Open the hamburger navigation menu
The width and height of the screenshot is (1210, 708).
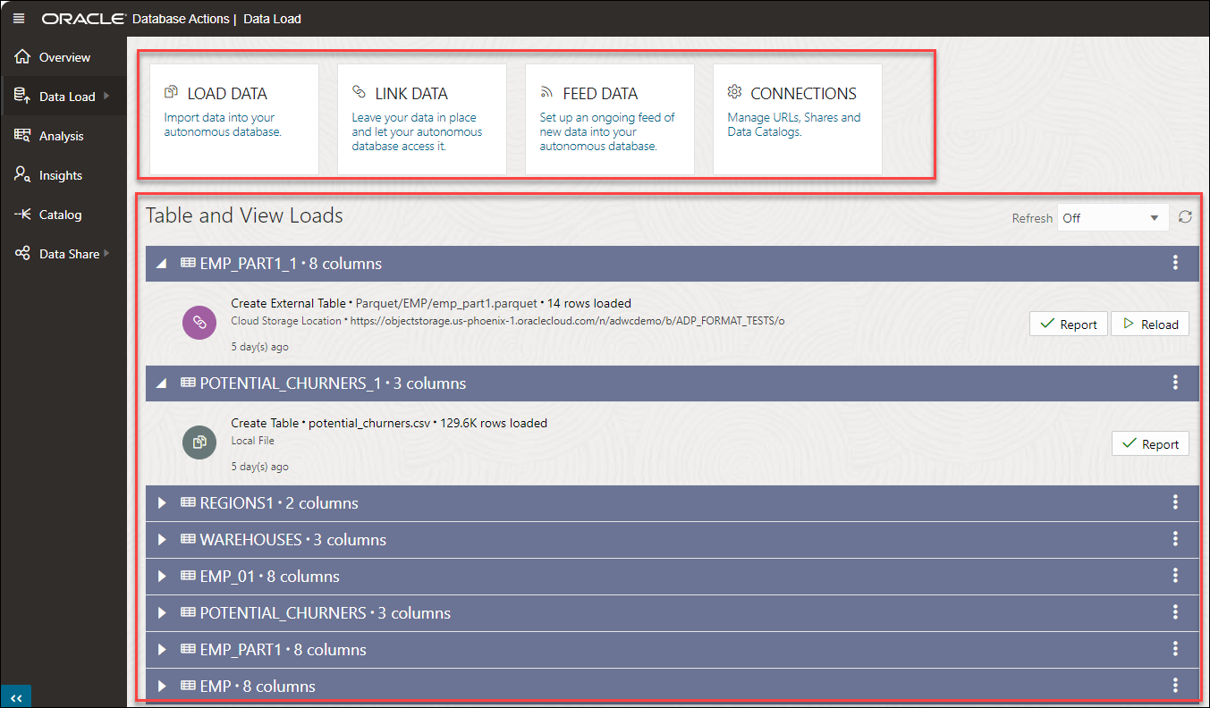pos(19,18)
